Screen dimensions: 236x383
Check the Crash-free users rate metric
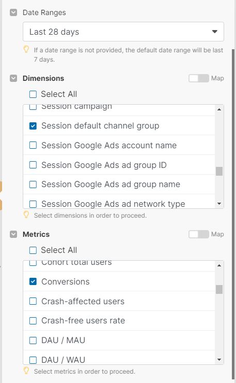(x=33, y=321)
